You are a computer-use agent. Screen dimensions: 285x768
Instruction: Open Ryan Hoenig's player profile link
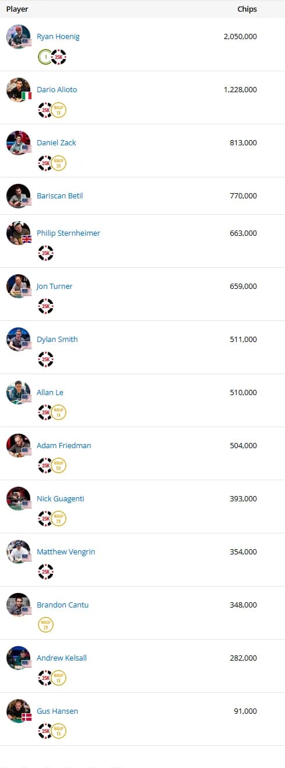pyautogui.click(x=58, y=37)
